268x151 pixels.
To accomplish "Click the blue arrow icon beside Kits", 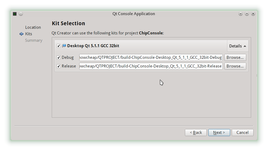I will [x=22, y=34].
